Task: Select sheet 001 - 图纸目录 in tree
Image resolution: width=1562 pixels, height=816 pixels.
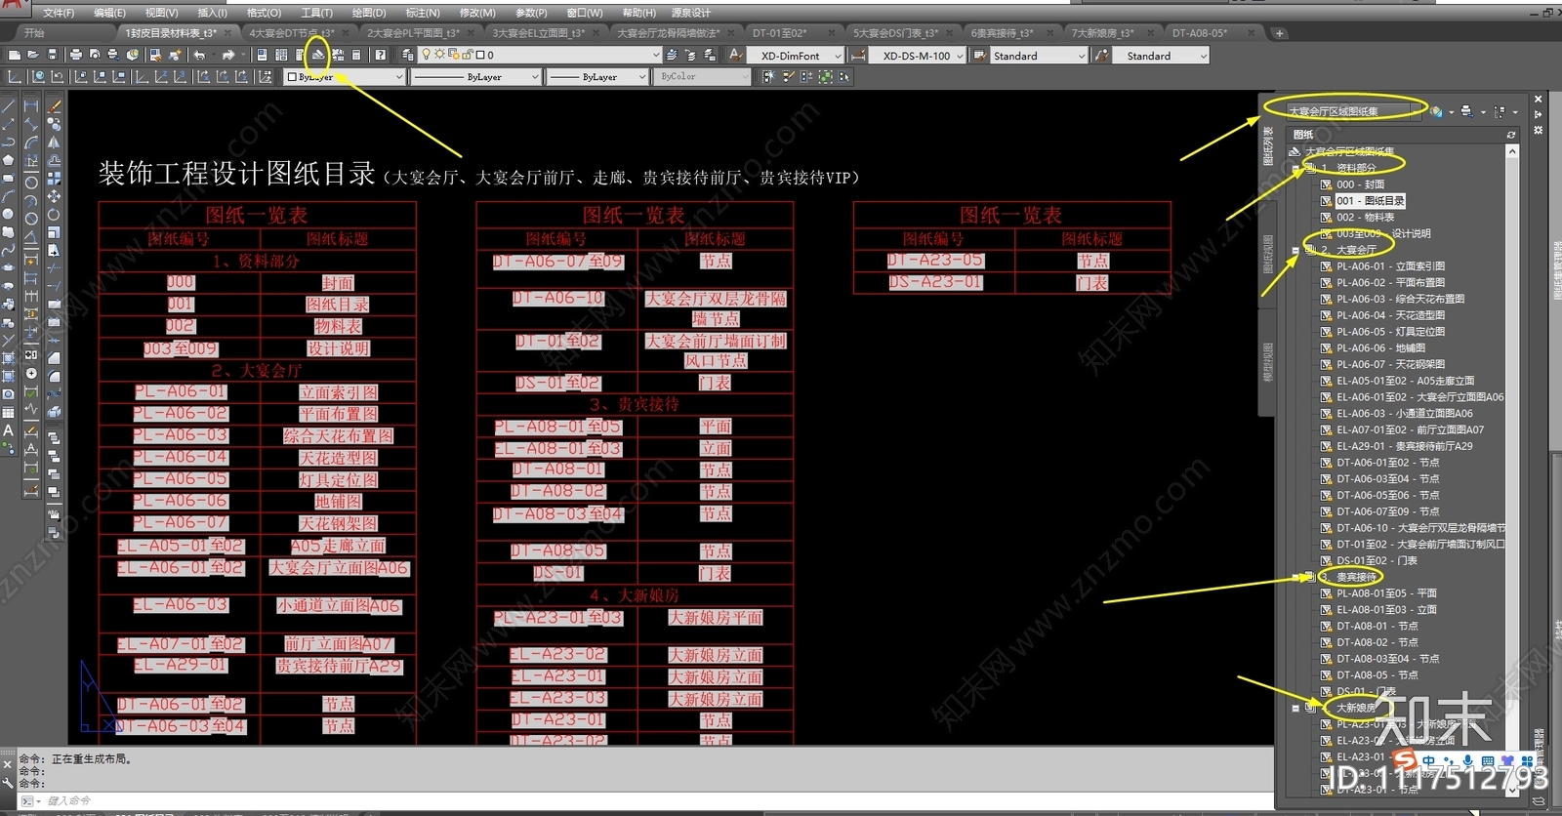Action: (x=1371, y=201)
